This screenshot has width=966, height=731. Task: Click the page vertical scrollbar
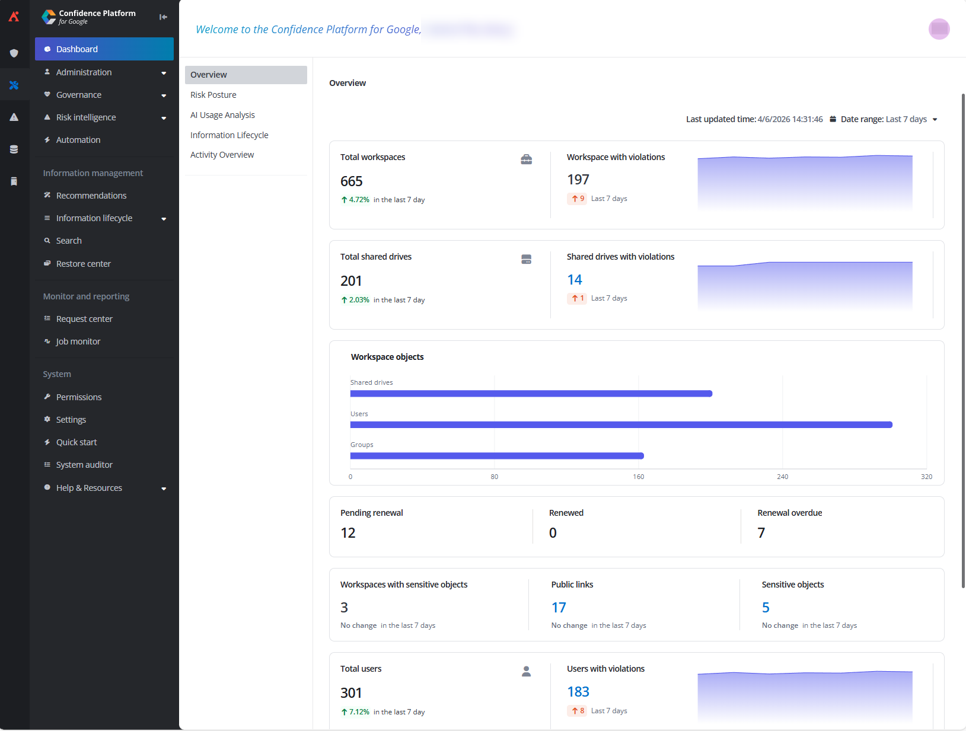pos(962,340)
